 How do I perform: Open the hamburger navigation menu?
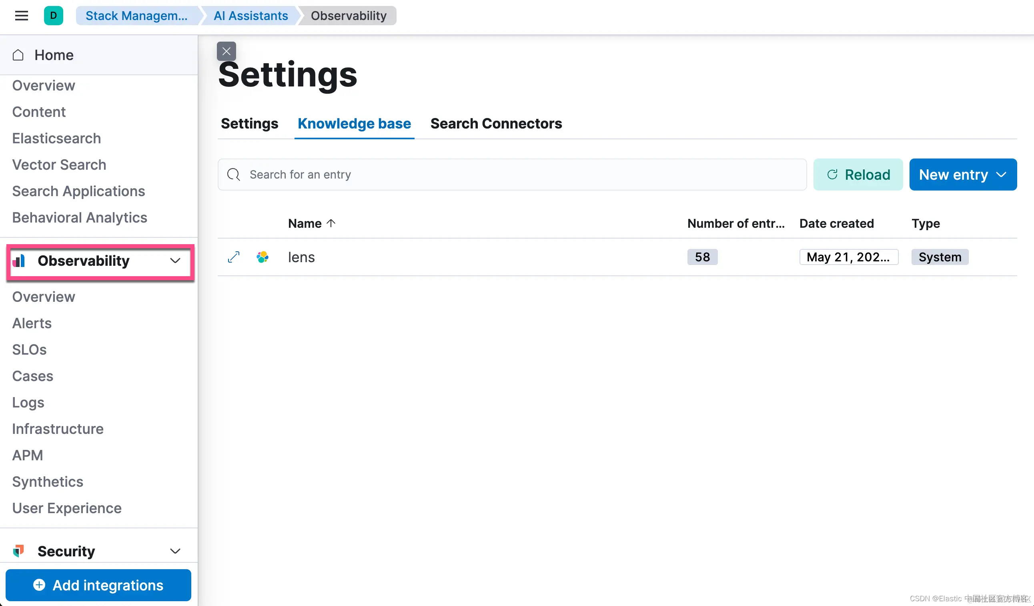point(21,16)
